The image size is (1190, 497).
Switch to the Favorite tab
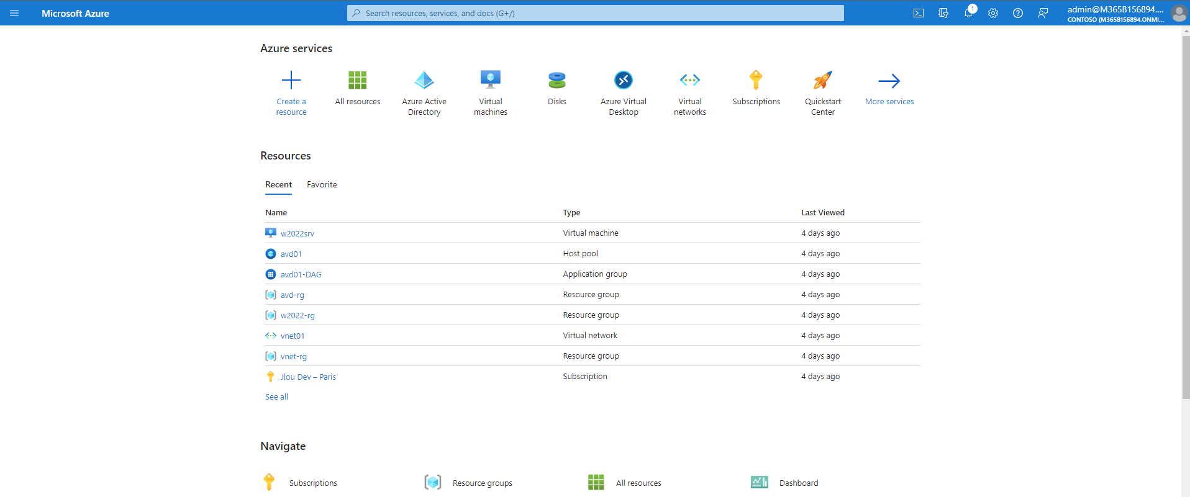[322, 184]
